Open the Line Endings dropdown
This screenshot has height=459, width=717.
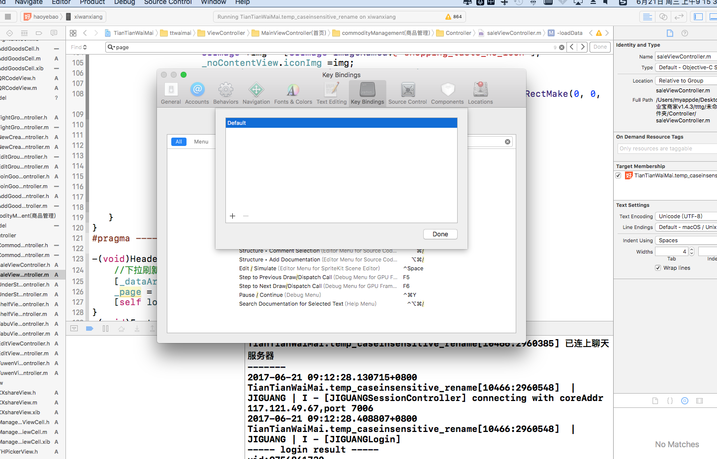[x=686, y=227]
